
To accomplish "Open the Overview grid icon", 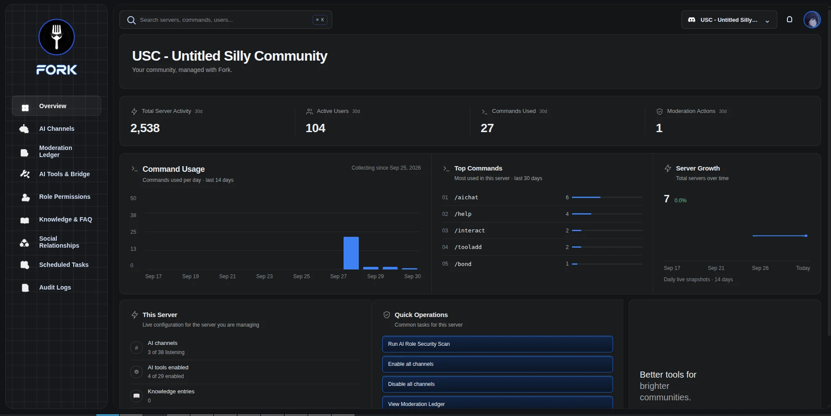I will (25, 107).
